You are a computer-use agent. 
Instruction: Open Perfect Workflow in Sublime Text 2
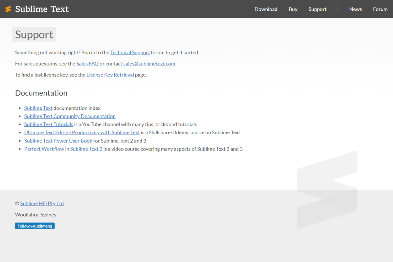(63, 149)
